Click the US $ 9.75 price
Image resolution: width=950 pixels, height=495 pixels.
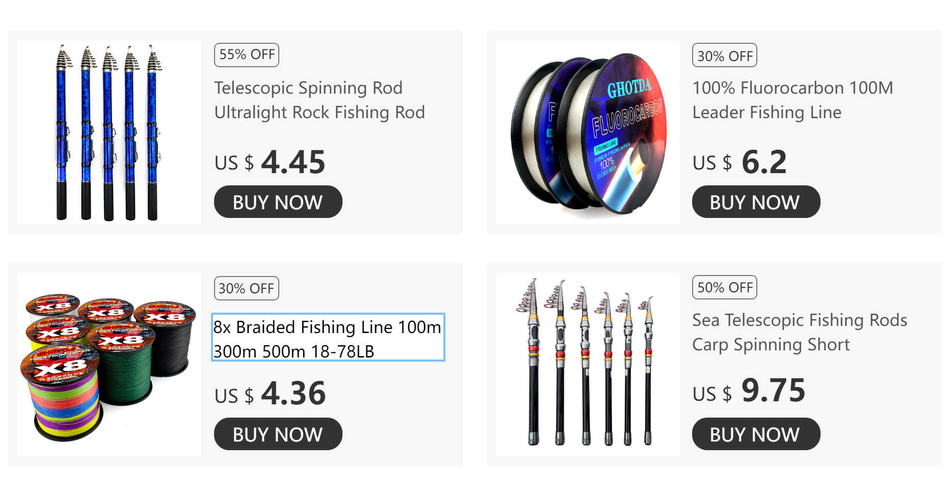(749, 391)
